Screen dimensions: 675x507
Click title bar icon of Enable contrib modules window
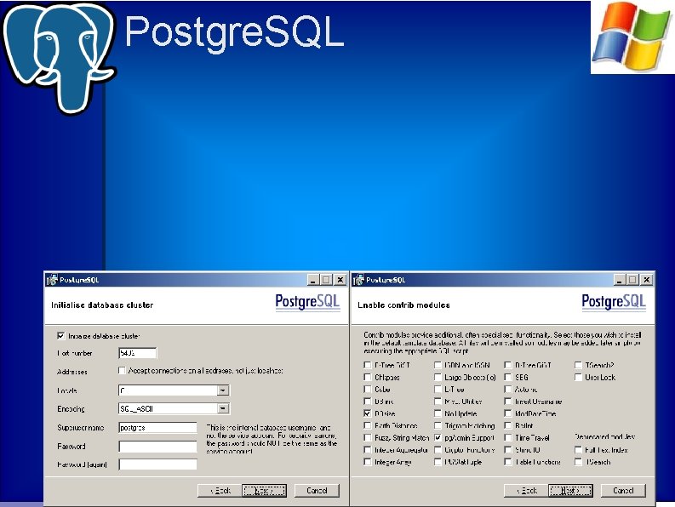[358, 280]
